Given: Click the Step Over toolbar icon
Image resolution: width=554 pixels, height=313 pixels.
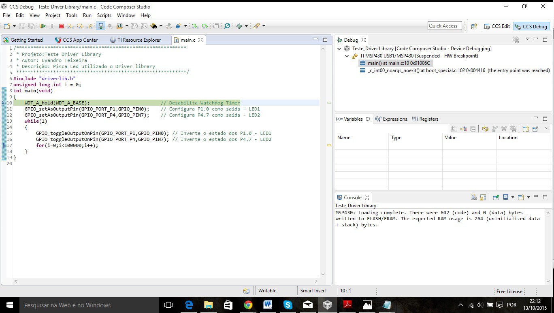Looking at the screenshot, I should tap(80, 26).
